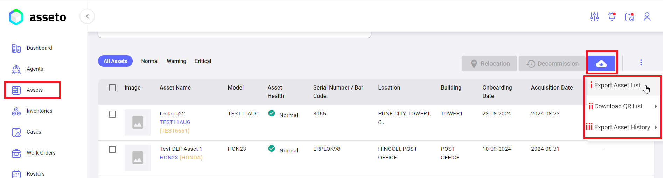Click serial number 3455
This screenshot has width=663, height=178.
pyautogui.click(x=319, y=114)
